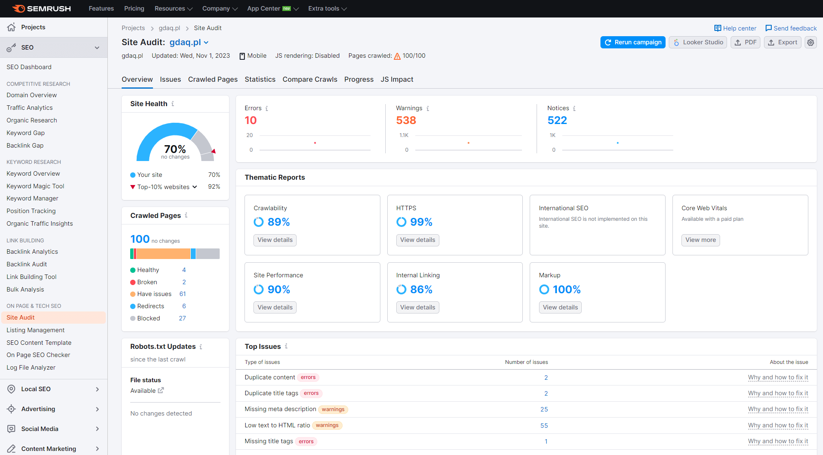Click the Site Health info icon
Viewport: 823px width, 455px height.
pyautogui.click(x=173, y=104)
